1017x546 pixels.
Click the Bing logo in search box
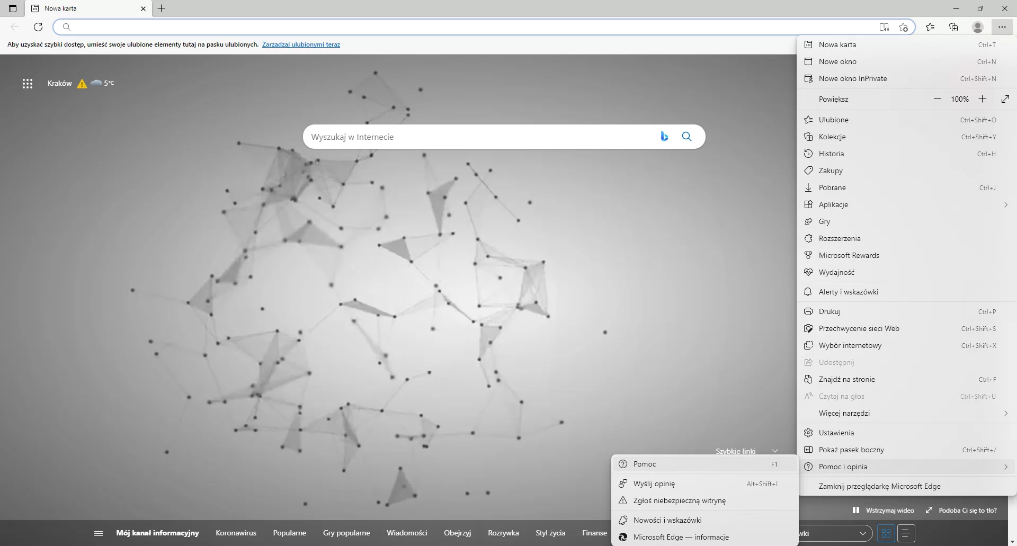(x=664, y=137)
